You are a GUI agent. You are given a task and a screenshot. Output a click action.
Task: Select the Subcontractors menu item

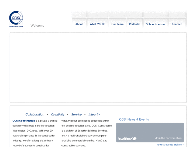coord(156,24)
